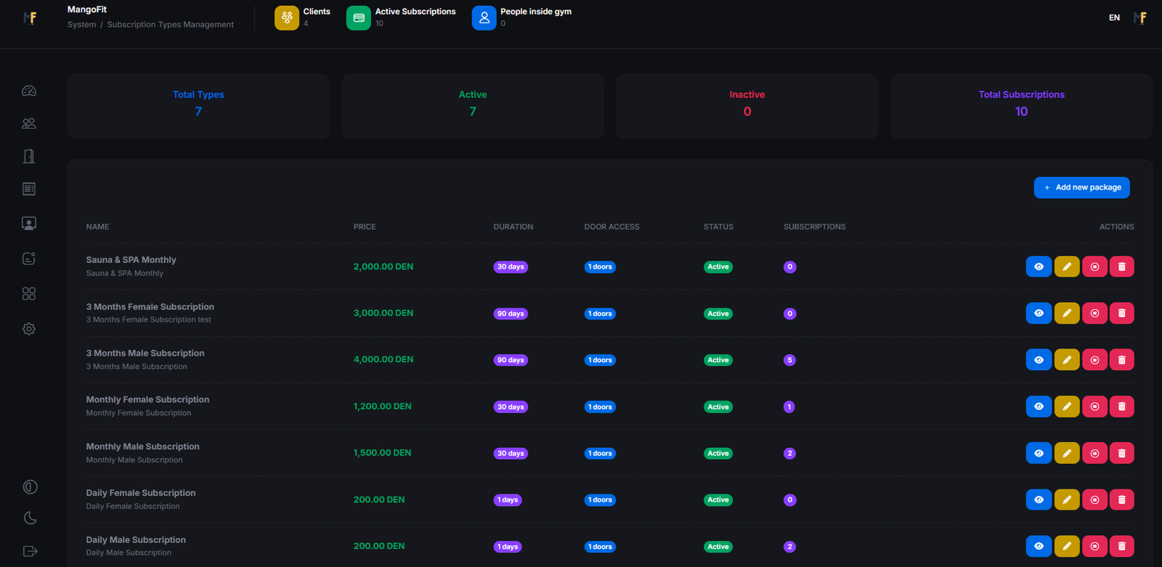View Daily Male Subscription details
This screenshot has width=1162, height=567.
coord(1039,546)
